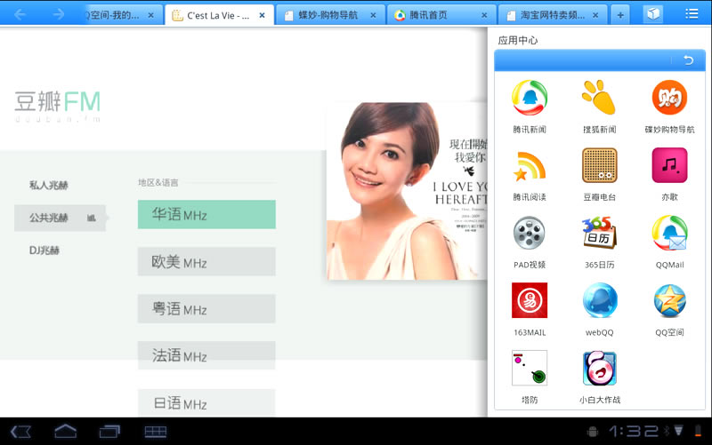Open the 腾讯新闻 app icon

[x=530, y=98]
